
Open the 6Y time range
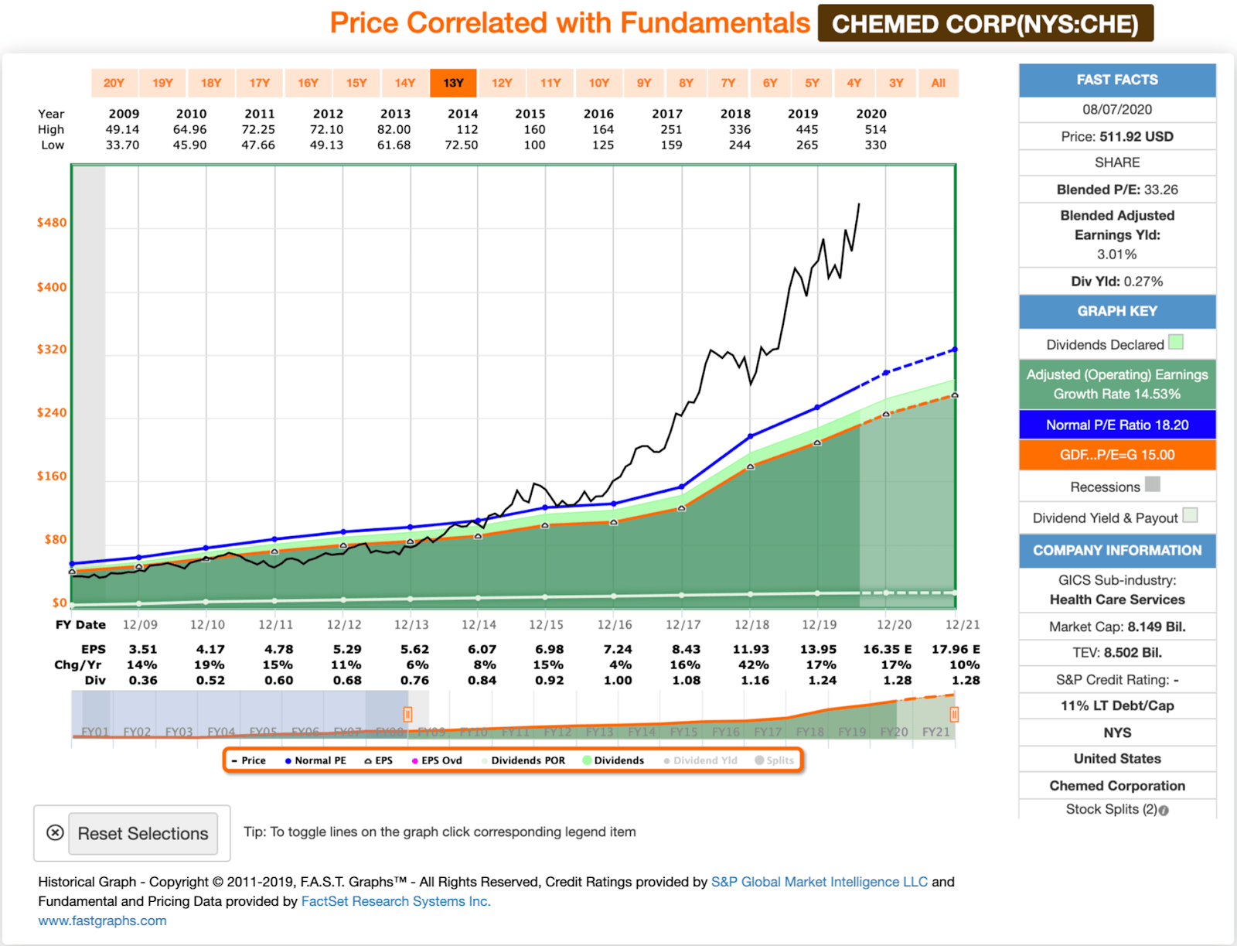770,83
